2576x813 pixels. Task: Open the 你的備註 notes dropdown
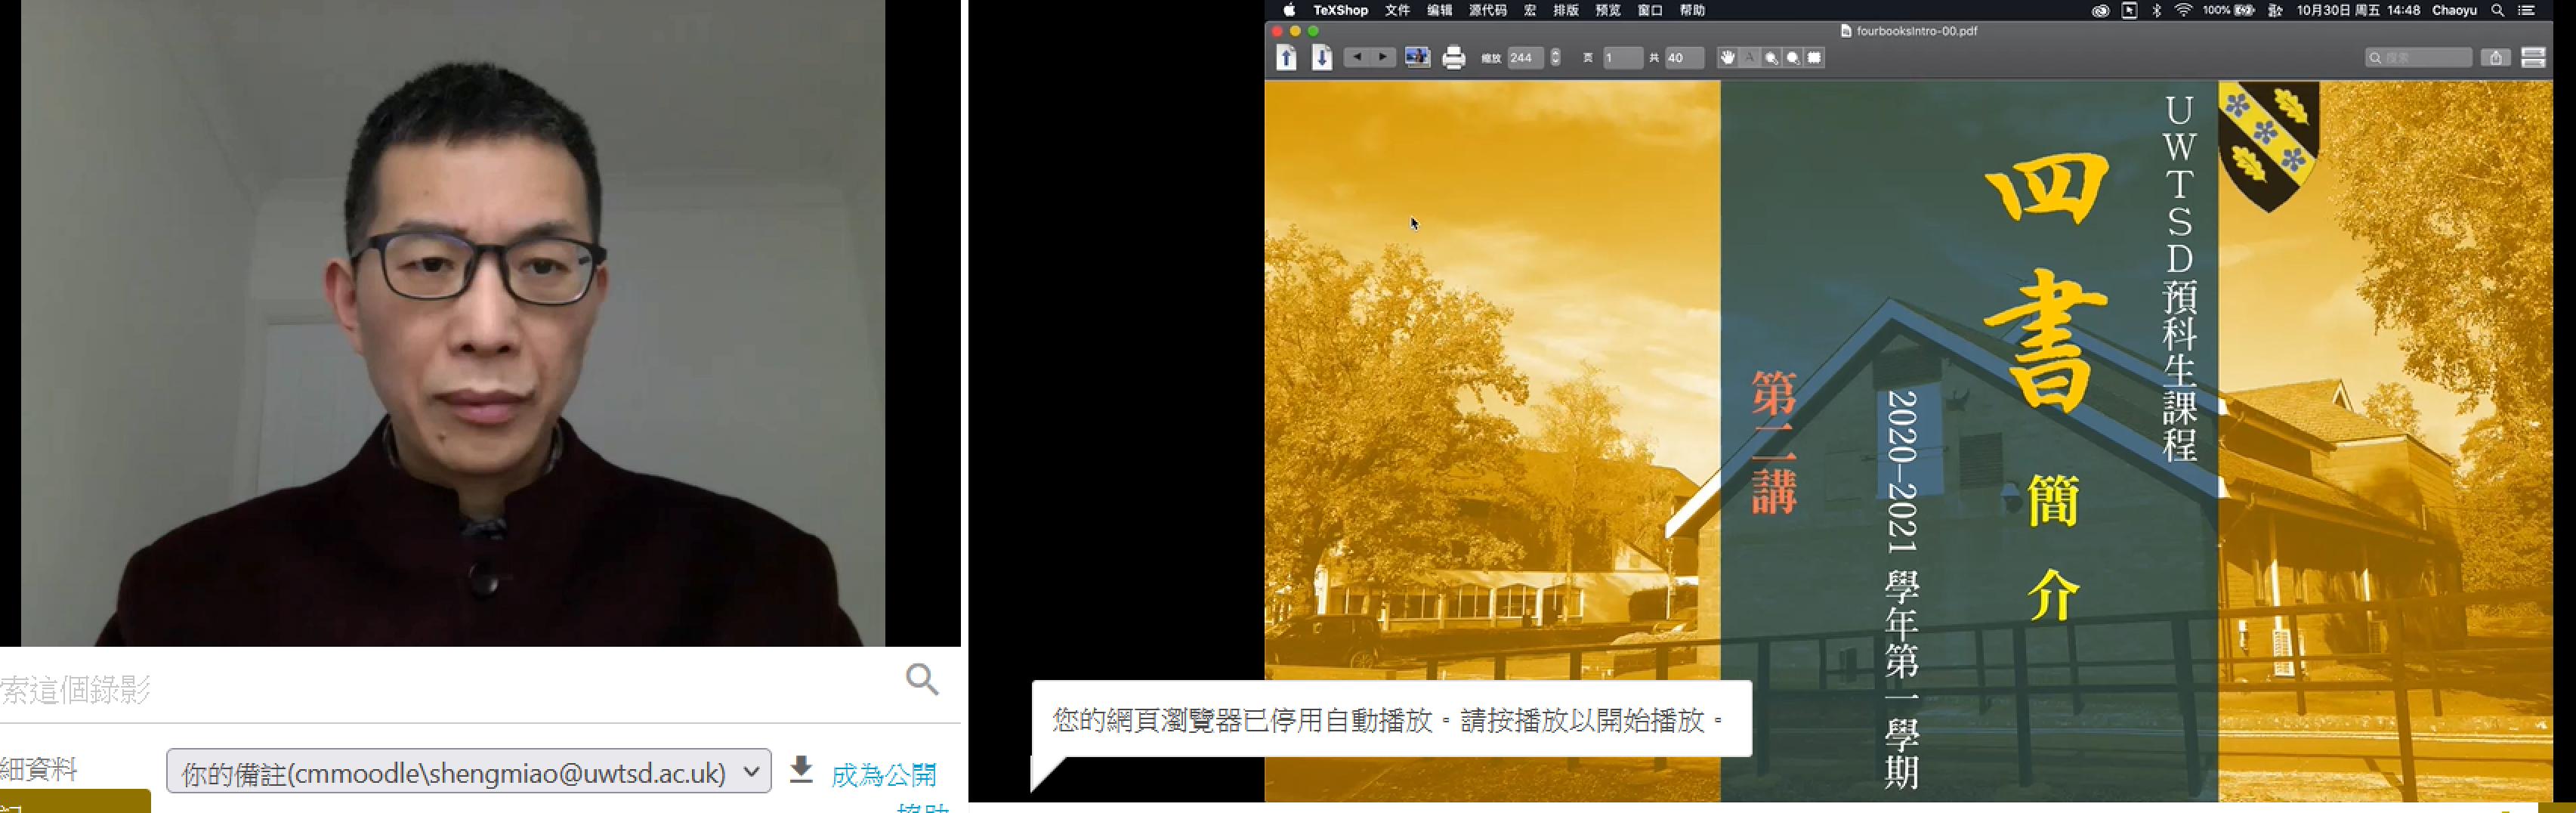(469, 771)
